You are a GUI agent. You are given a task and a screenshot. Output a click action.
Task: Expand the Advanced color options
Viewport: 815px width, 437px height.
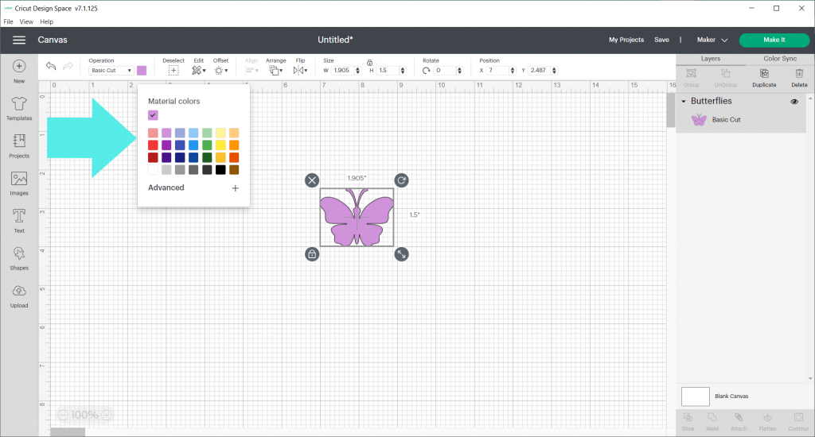(235, 188)
